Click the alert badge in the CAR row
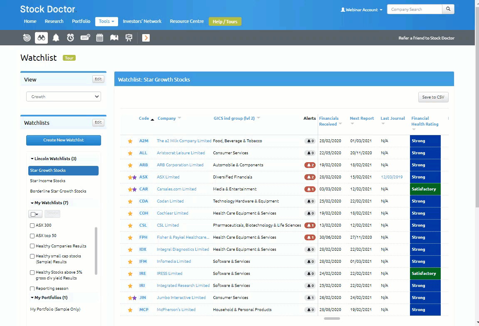 click(310, 190)
